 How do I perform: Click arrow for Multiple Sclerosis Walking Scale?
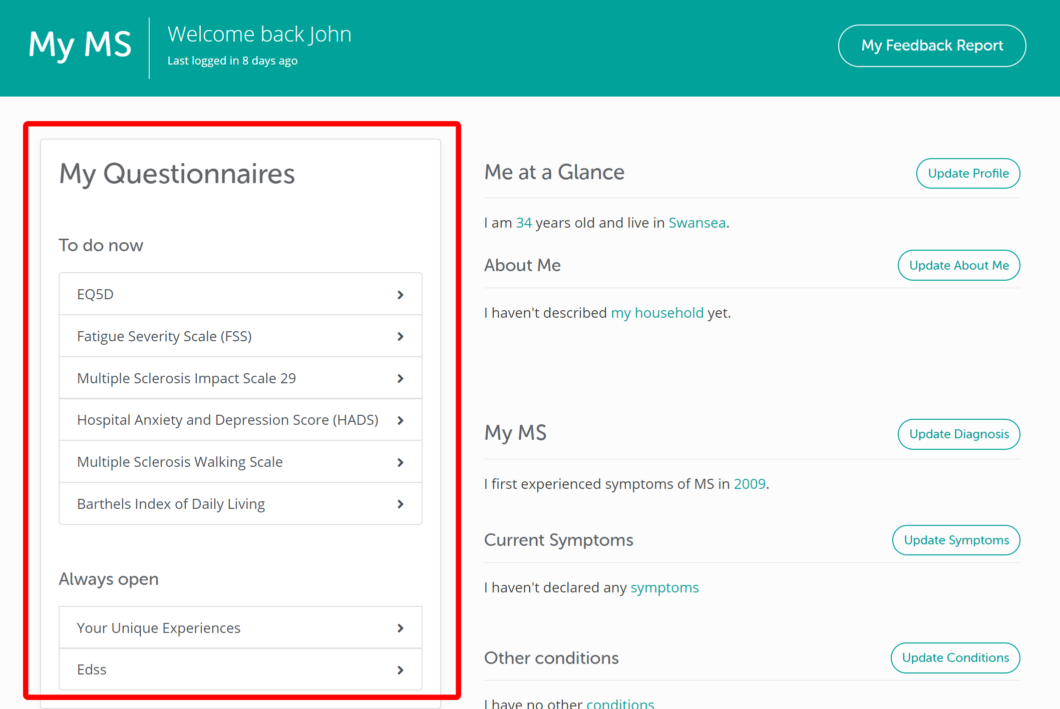pyautogui.click(x=400, y=462)
